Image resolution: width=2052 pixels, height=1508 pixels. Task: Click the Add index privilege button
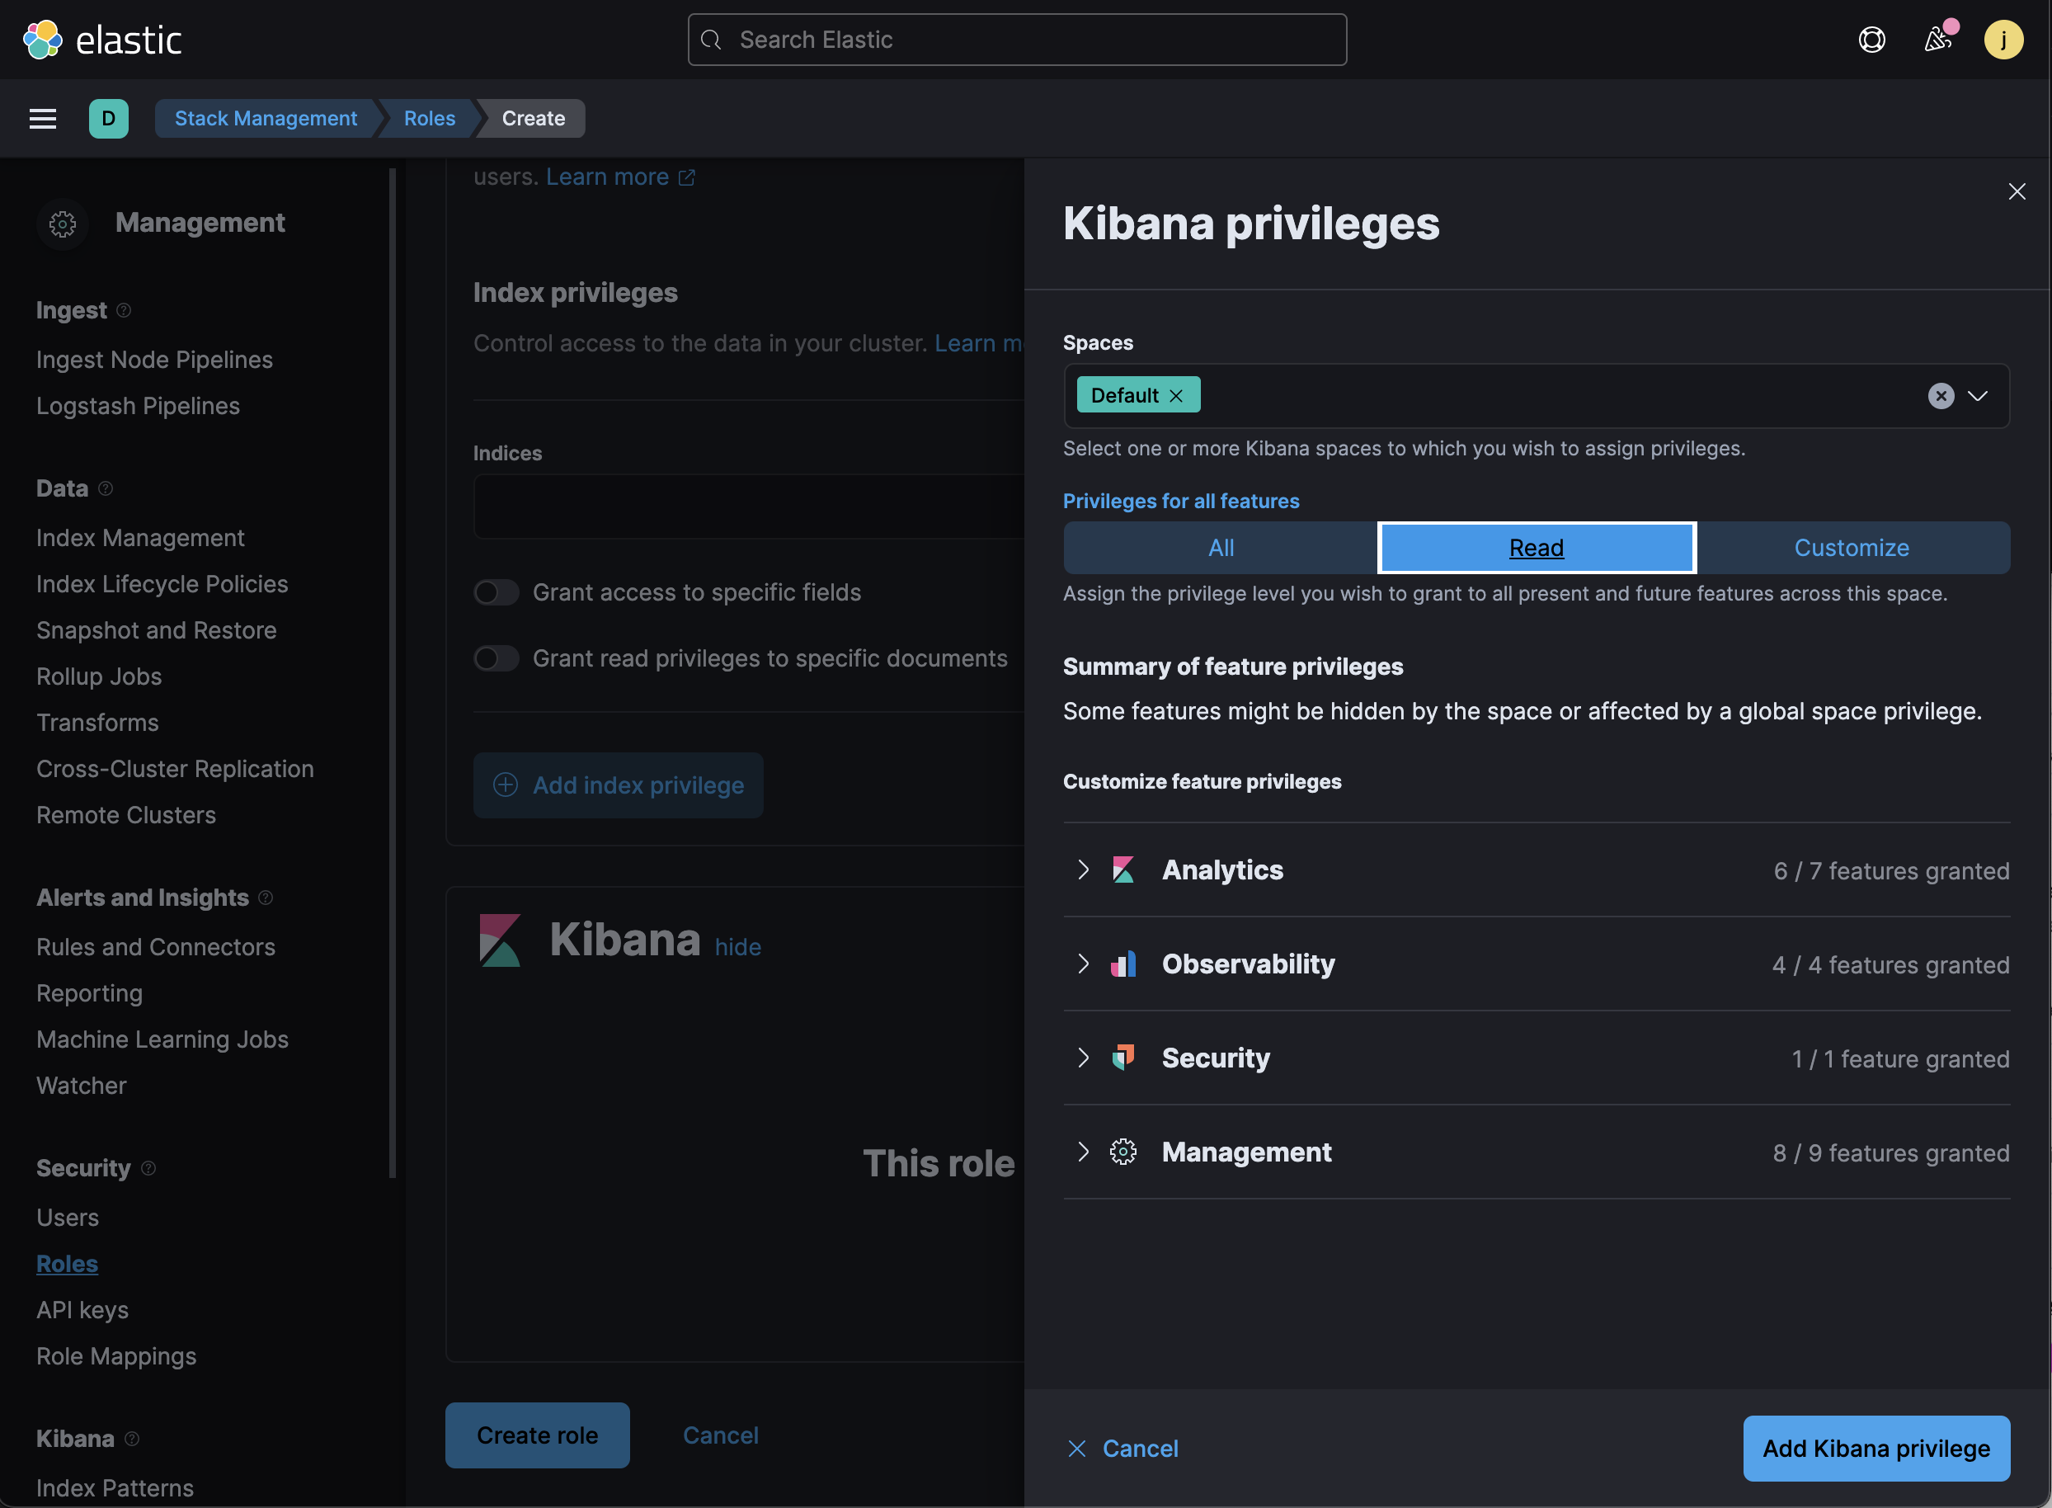[x=619, y=785]
